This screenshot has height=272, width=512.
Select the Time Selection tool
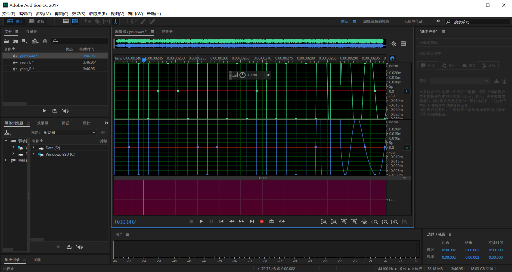tap(116, 21)
